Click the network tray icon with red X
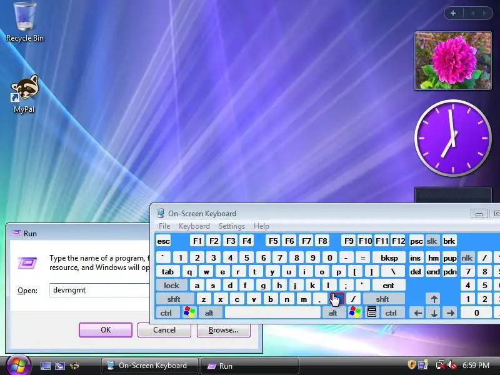The height and width of the screenshot is (375, 500). (x=441, y=365)
